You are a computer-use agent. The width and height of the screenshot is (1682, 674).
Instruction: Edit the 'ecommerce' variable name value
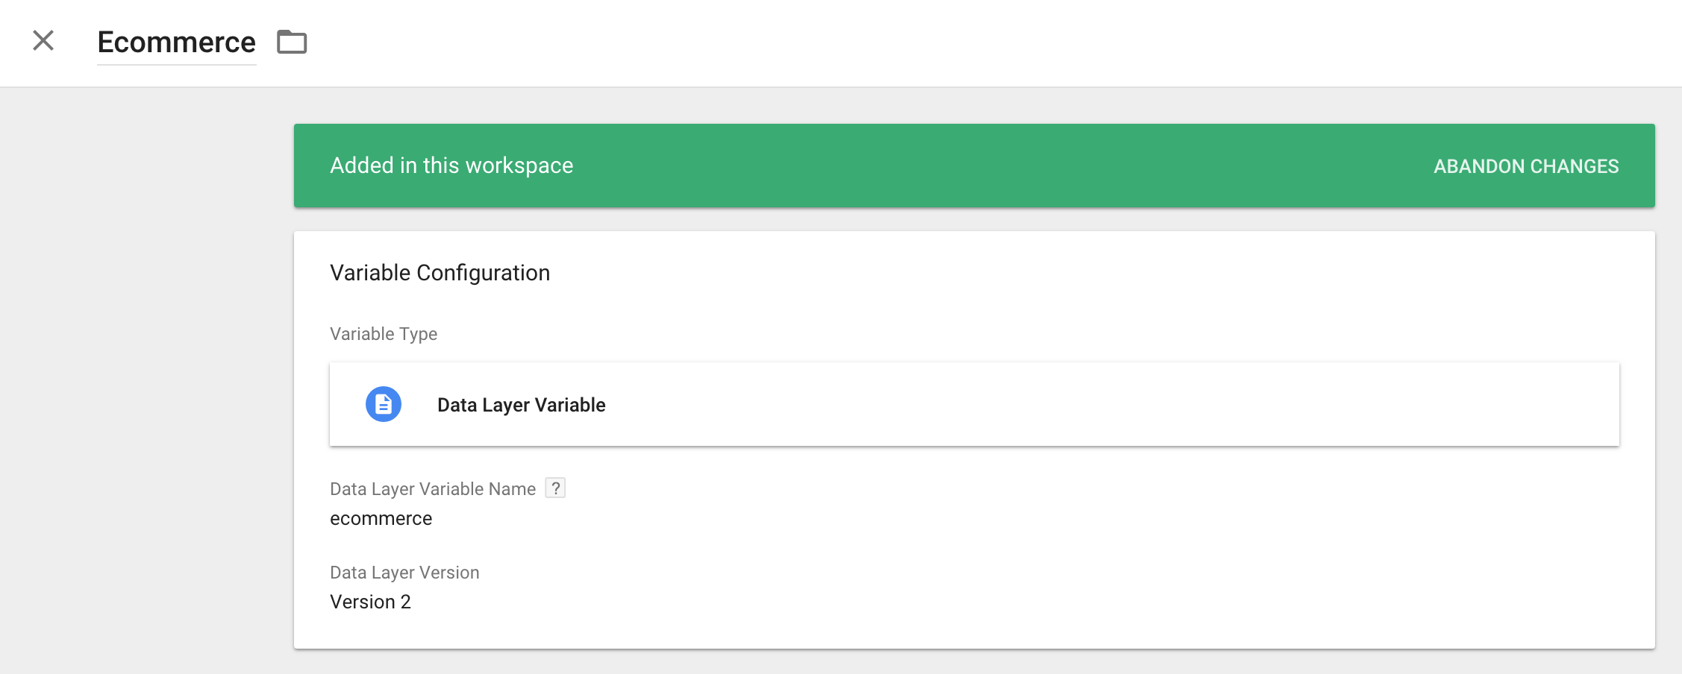click(381, 519)
